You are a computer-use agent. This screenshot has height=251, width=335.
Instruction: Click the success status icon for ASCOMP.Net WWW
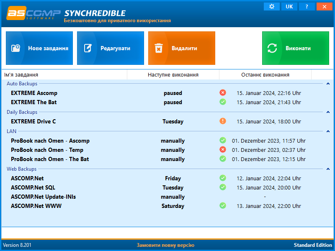pyautogui.click(x=223, y=205)
